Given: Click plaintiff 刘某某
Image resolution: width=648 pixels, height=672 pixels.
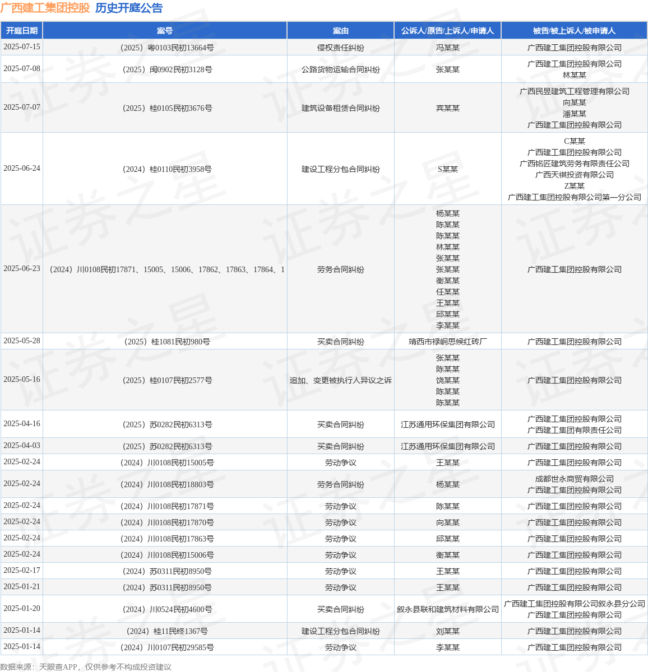Looking at the screenshot, I should [448, 632].
